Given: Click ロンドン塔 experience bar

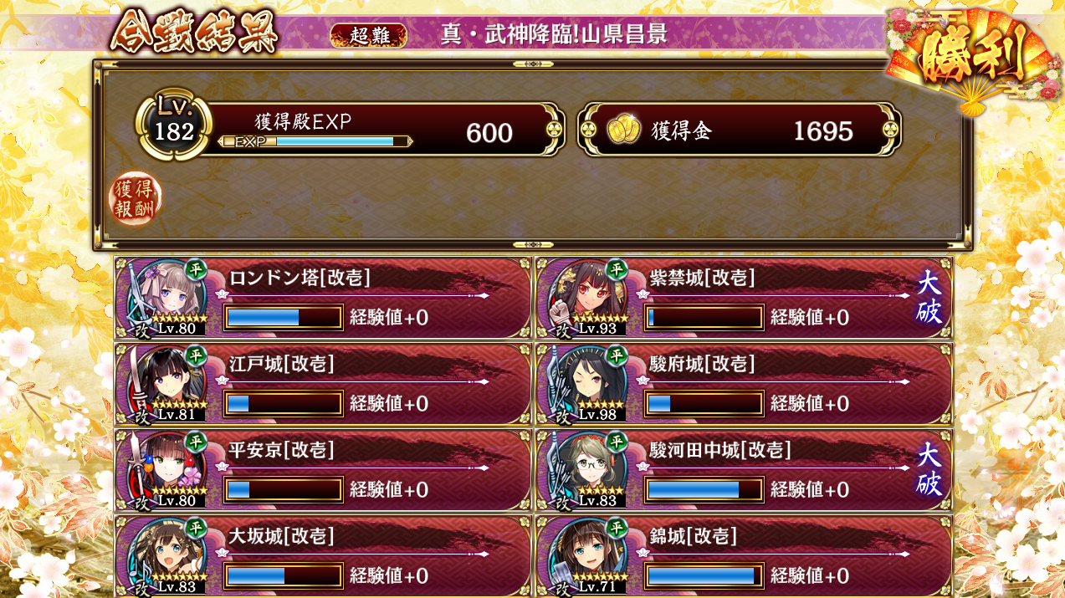Looking at the screenshot, I should (x=284, y=317).
